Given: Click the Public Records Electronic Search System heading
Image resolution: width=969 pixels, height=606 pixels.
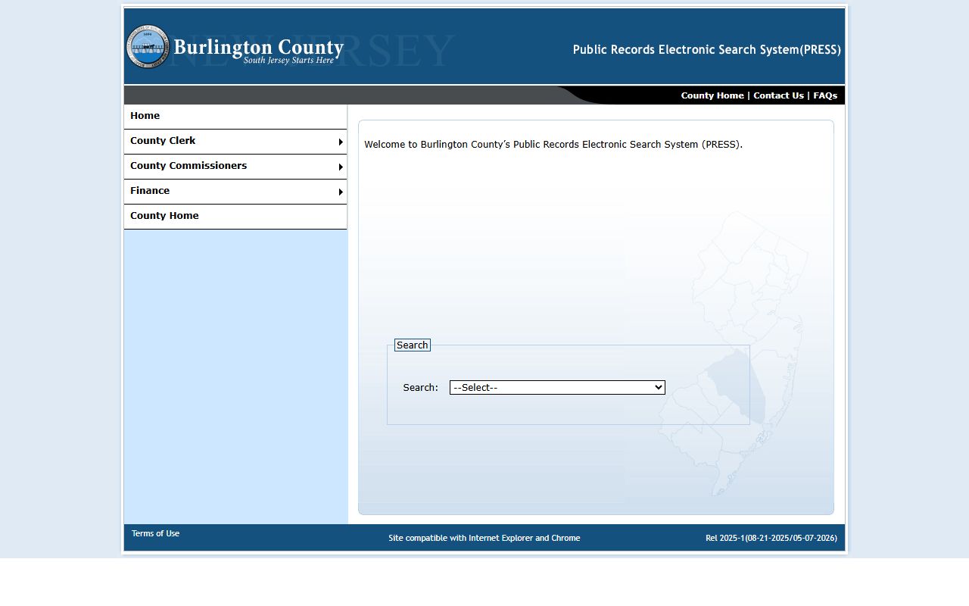Looking at the screenshot, I should point(707,50).
